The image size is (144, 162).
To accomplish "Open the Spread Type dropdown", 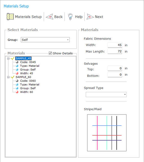I will 106,94.
